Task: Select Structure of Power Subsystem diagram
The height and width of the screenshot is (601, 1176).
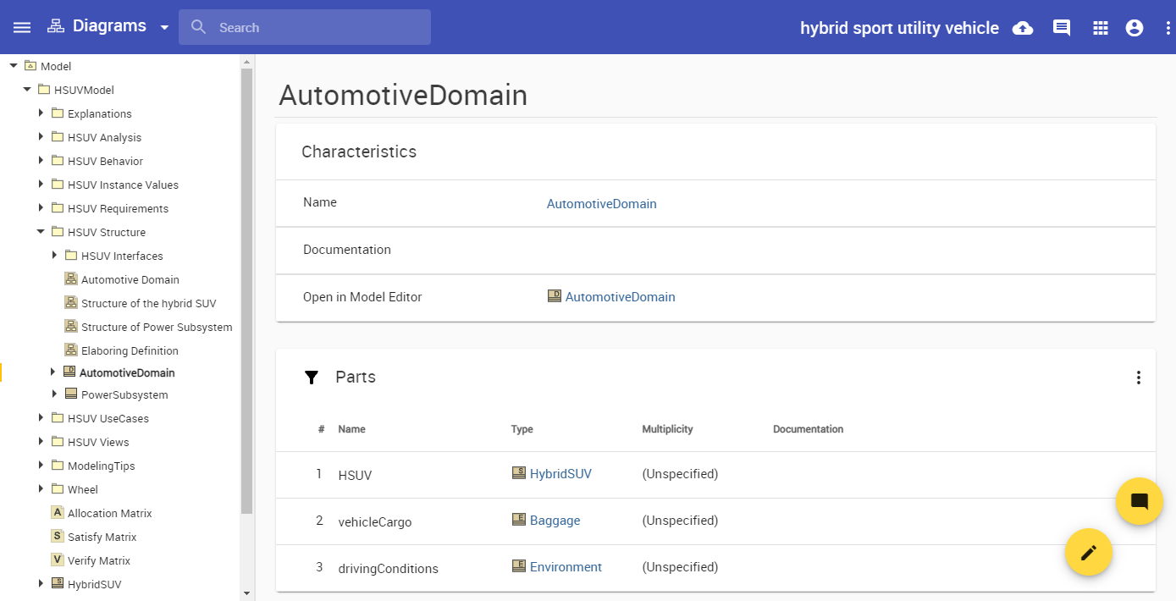Action: (156, 327)
